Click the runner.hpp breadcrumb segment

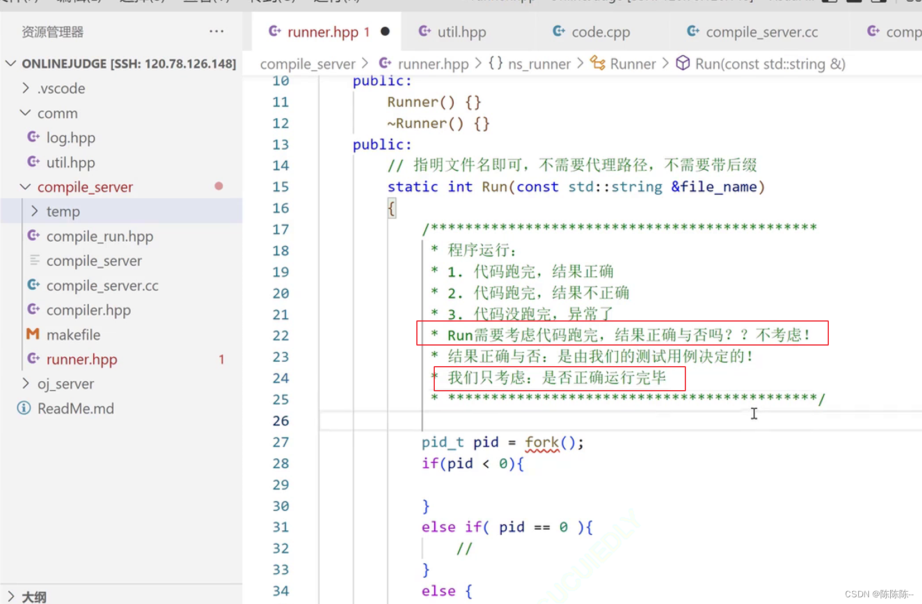(x=433, y=64)
